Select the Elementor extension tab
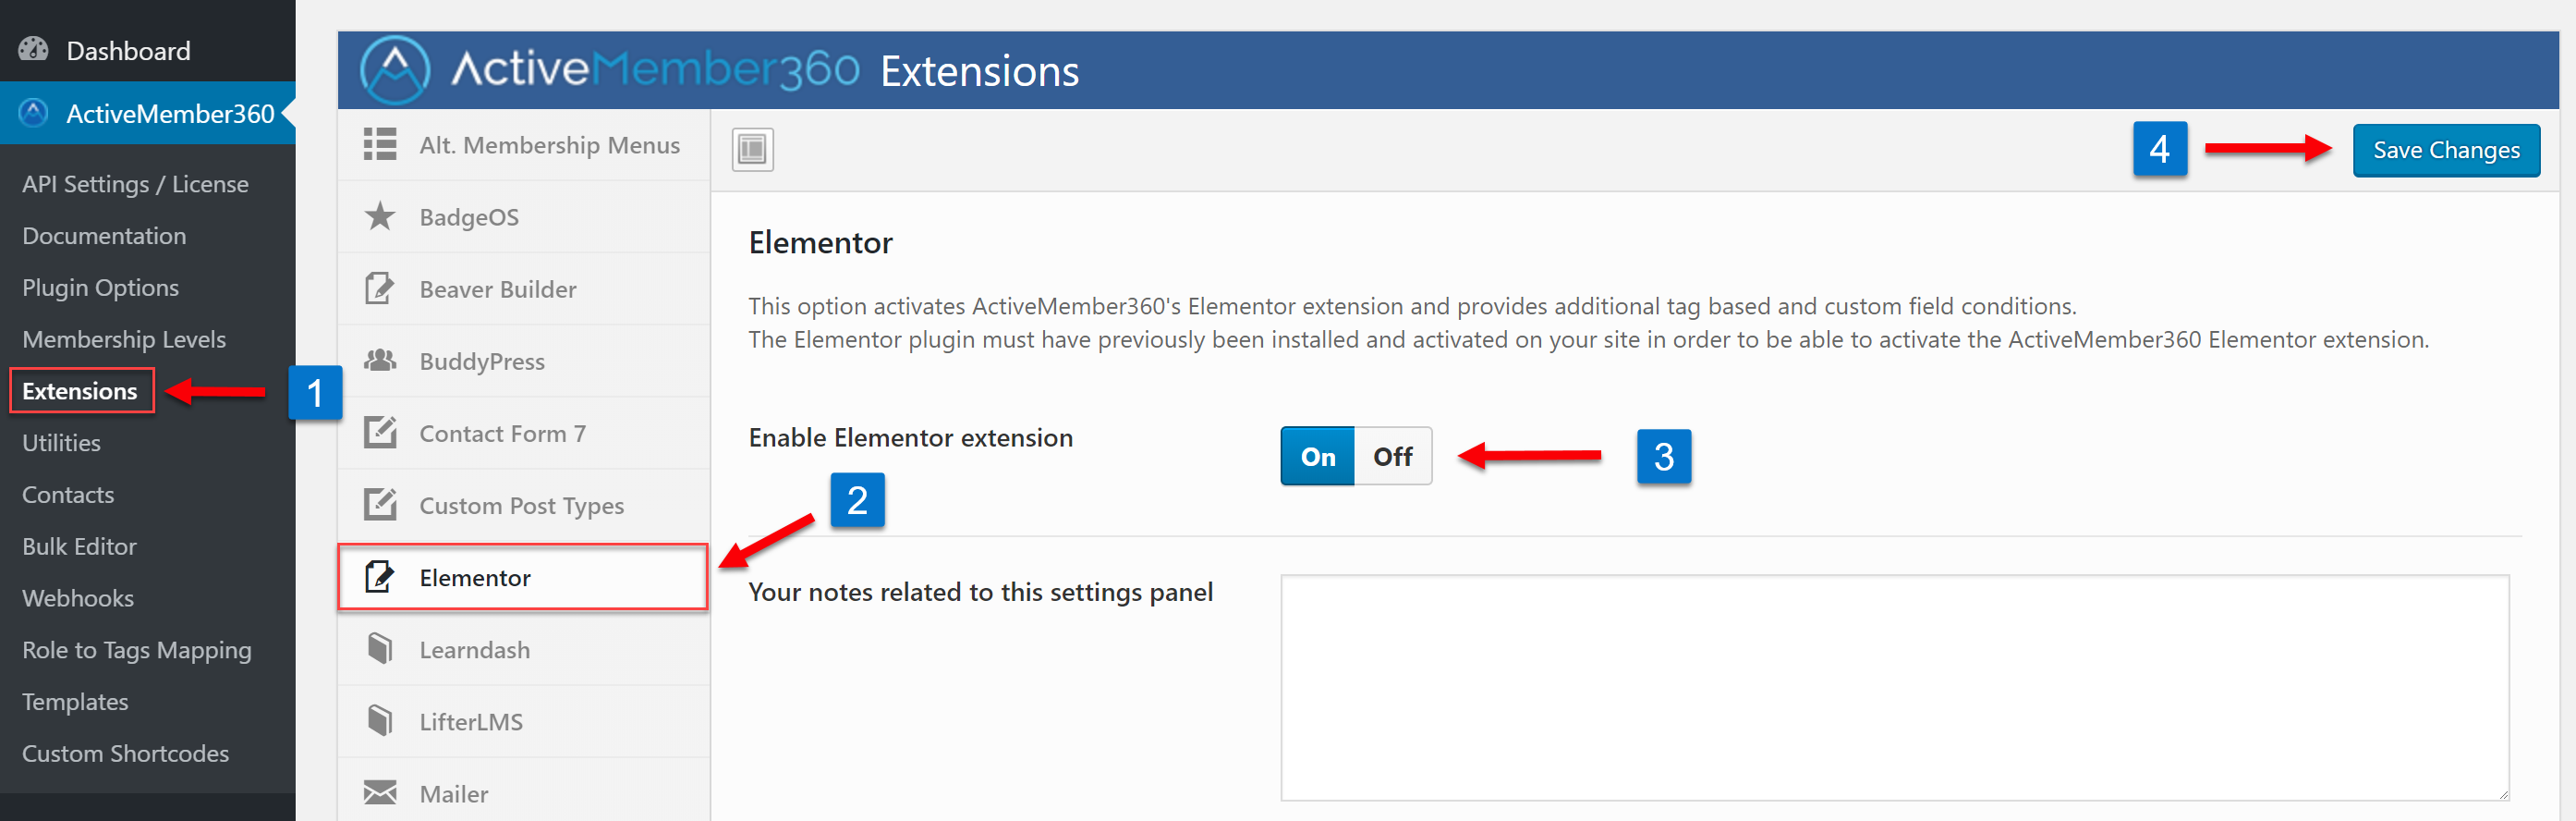 pyautogui.click(x=523, y=578)
